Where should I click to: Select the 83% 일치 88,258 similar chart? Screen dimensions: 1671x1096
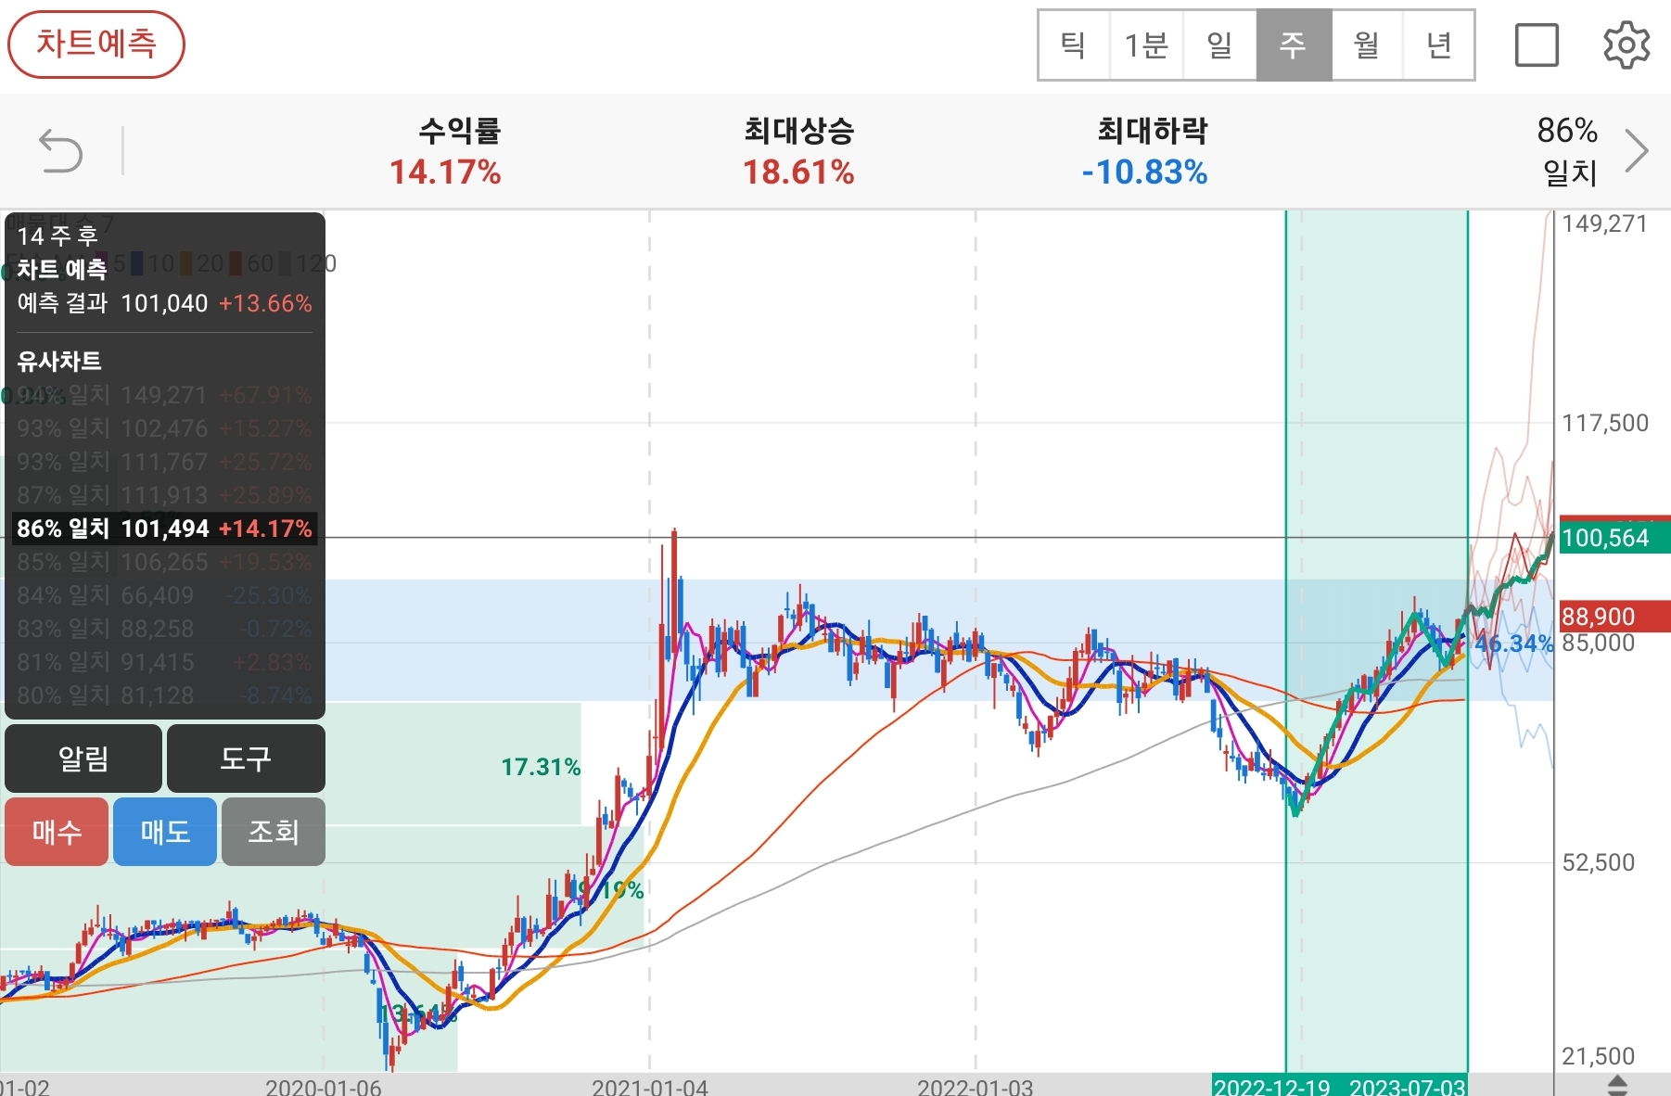click(x=164, y=629)
